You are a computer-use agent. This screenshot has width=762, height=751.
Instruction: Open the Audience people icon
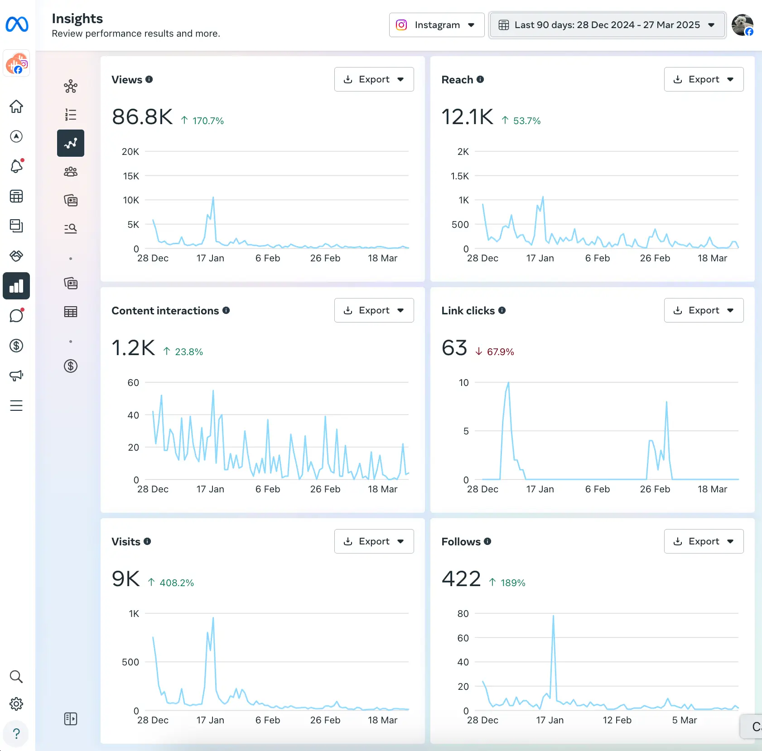(x=71, y=172)
